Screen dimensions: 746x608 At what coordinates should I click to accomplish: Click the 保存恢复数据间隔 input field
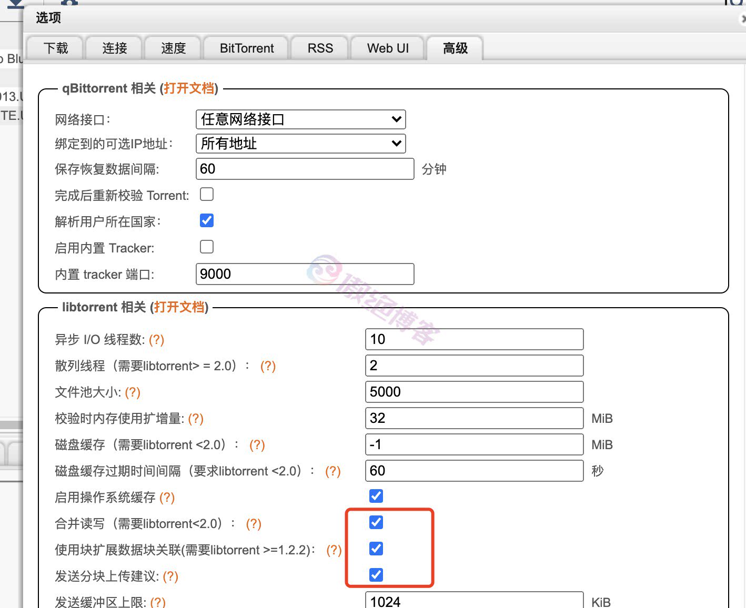click(x=305, y=169)
